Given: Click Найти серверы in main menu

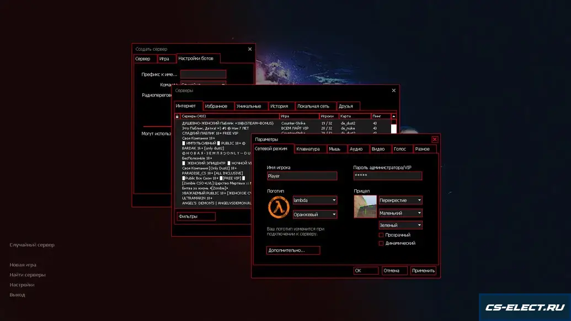Looking at the screenshot, I should point(28,275).
